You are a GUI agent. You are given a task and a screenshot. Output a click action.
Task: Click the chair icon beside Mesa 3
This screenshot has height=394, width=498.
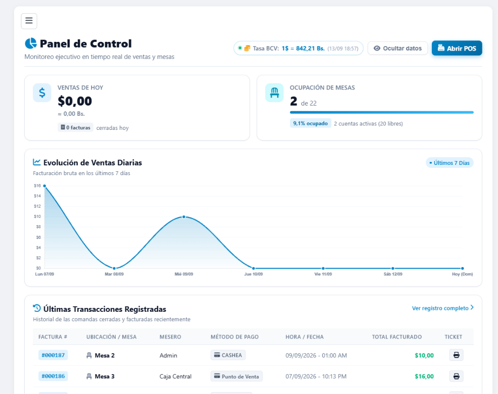[89, 376]
